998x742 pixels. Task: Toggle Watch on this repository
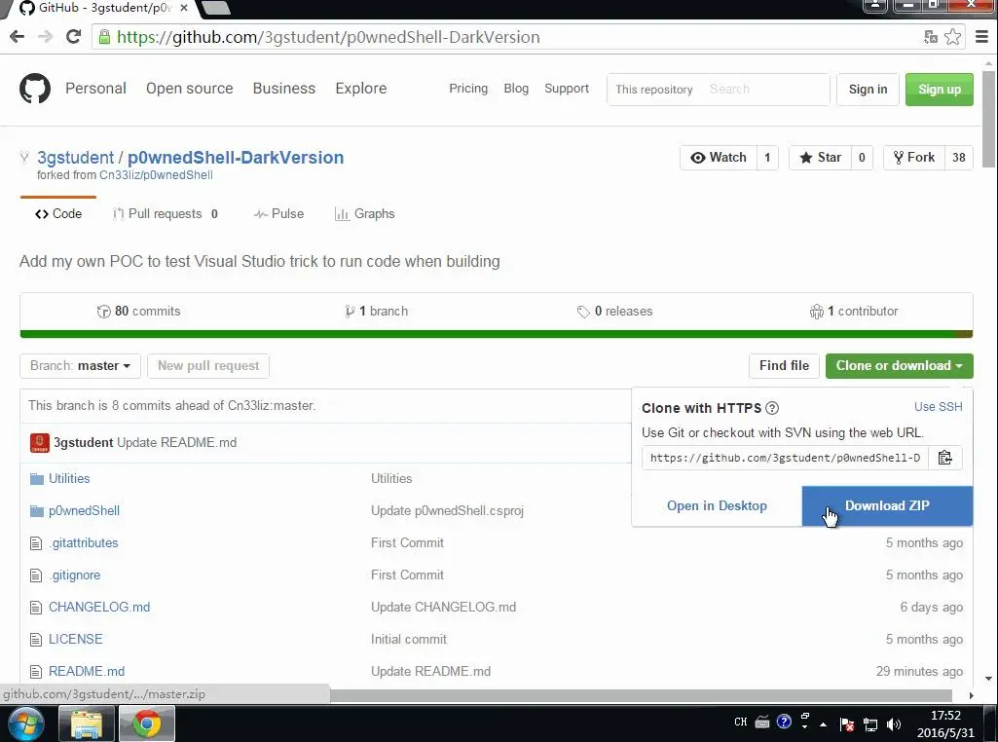click(x=719, y=157)
